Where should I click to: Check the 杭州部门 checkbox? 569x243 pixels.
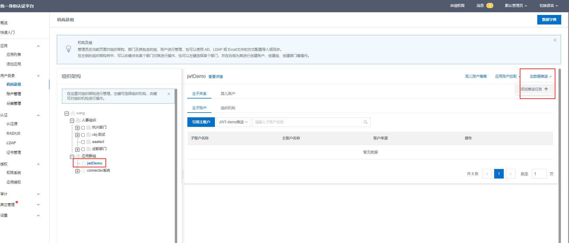coord(83,128)
